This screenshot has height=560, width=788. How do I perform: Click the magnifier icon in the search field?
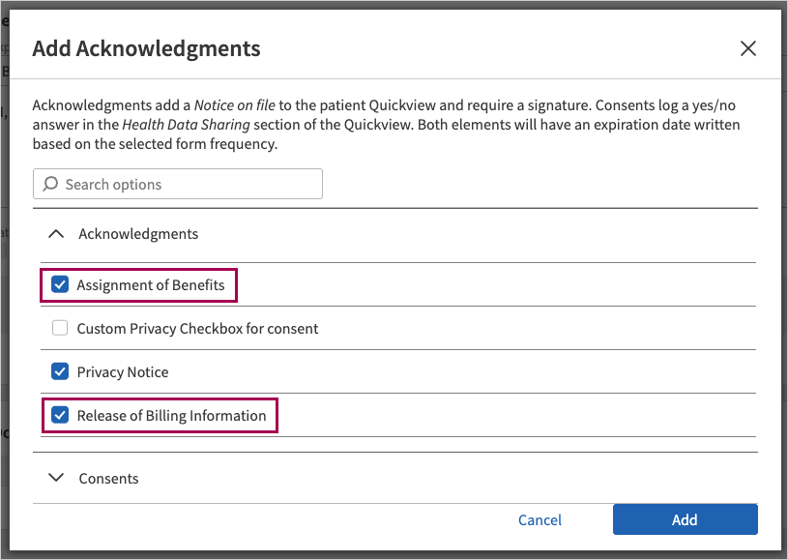pos(51,184)
